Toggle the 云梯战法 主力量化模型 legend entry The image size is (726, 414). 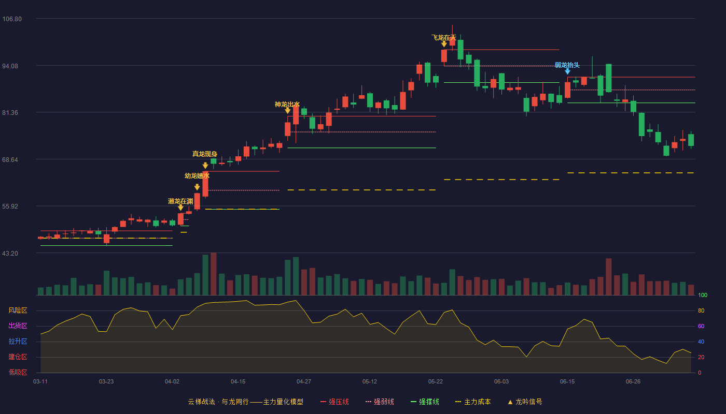tap(245, 402)
